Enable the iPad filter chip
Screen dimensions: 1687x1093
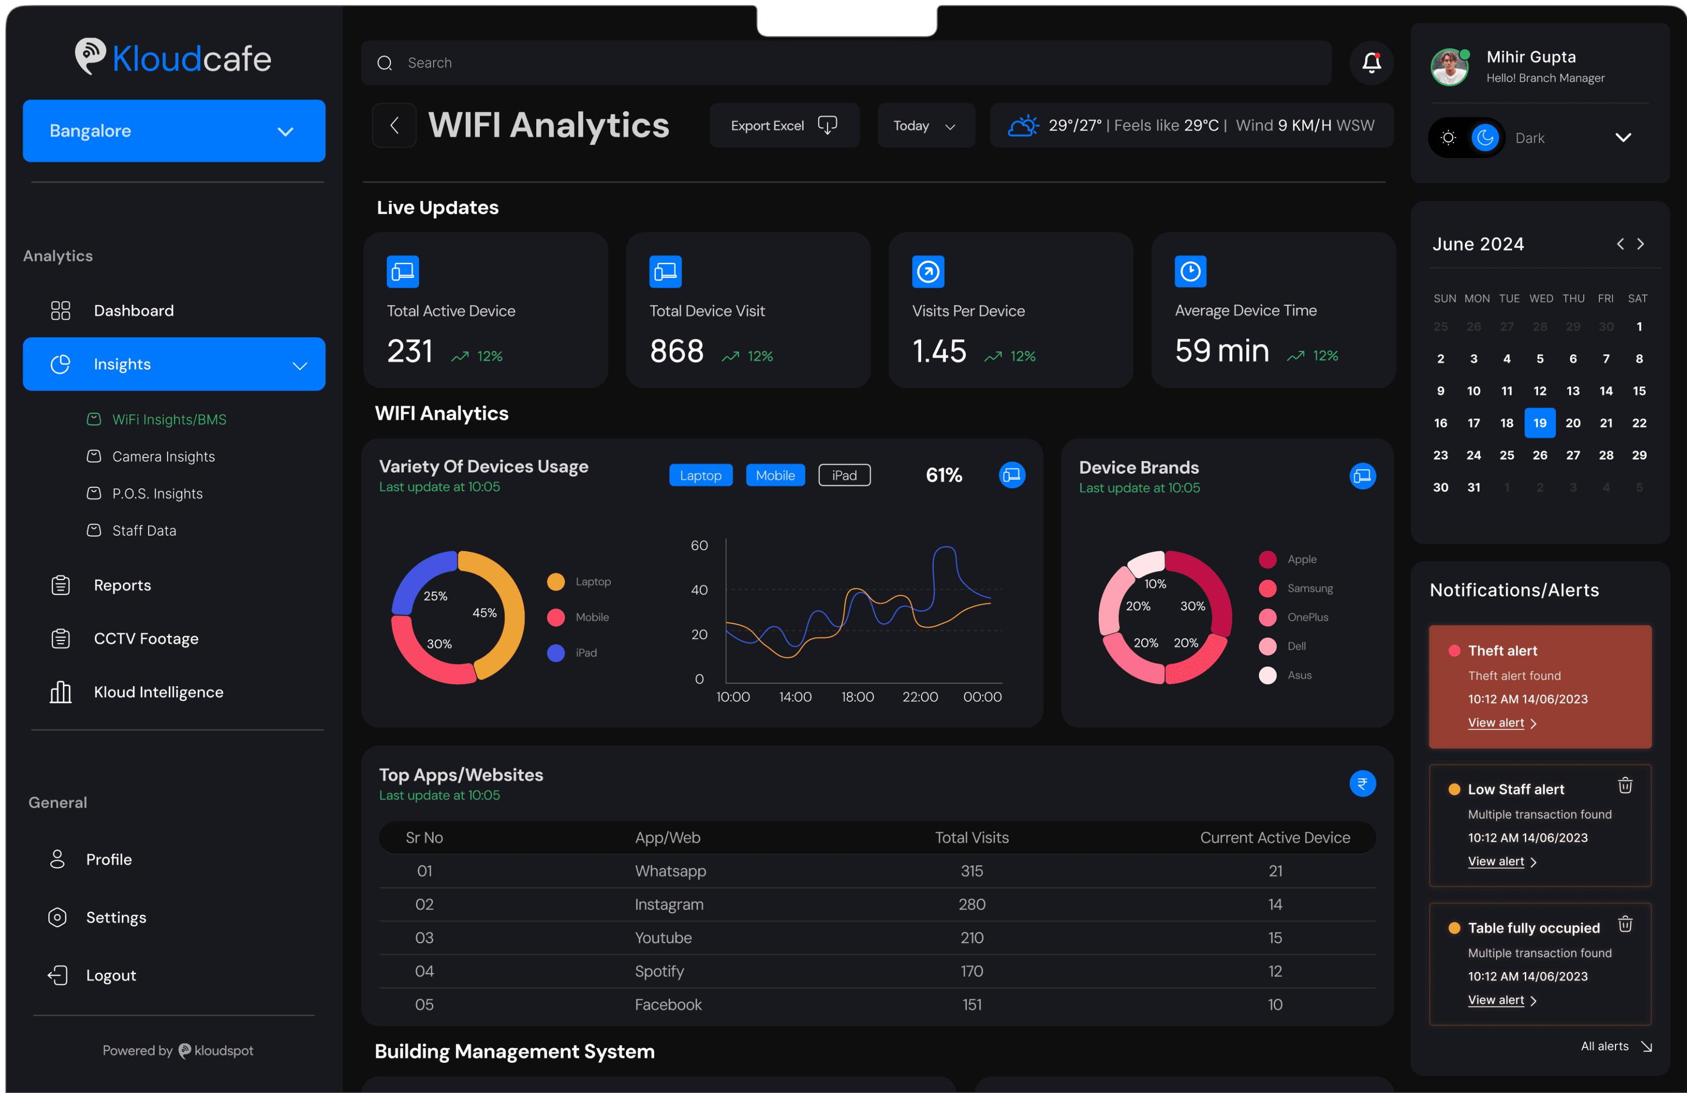843,475
